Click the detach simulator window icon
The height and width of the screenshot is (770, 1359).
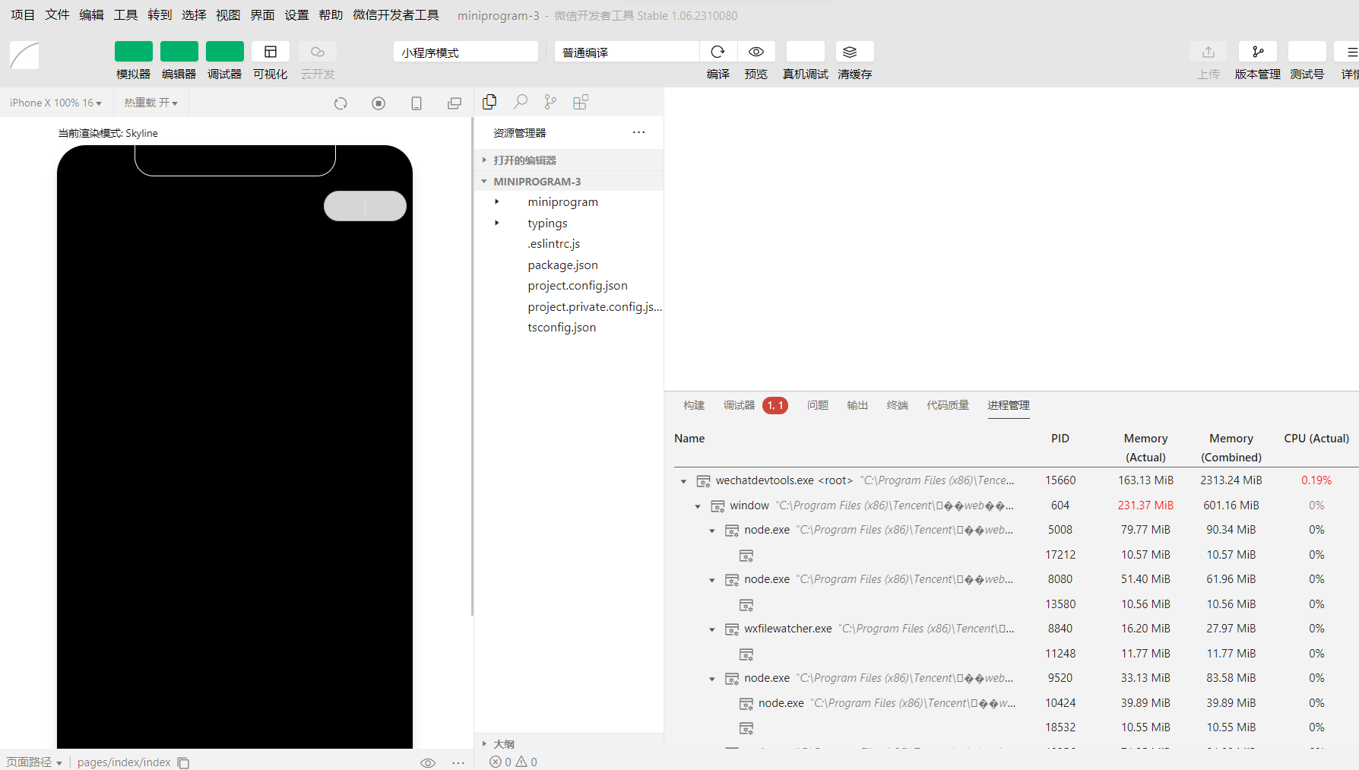point(455,103)
